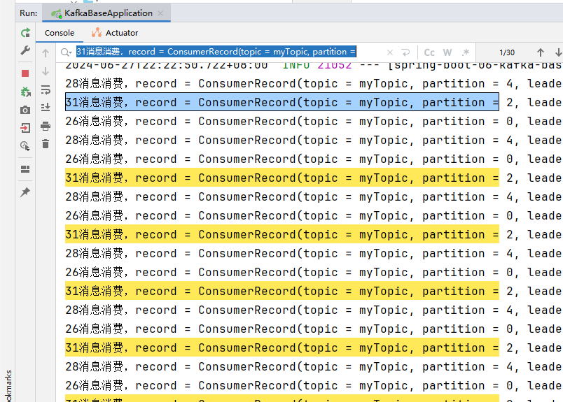
Task: Go up the stack trace with the gray up arrow
Action: tap(46, 53)
